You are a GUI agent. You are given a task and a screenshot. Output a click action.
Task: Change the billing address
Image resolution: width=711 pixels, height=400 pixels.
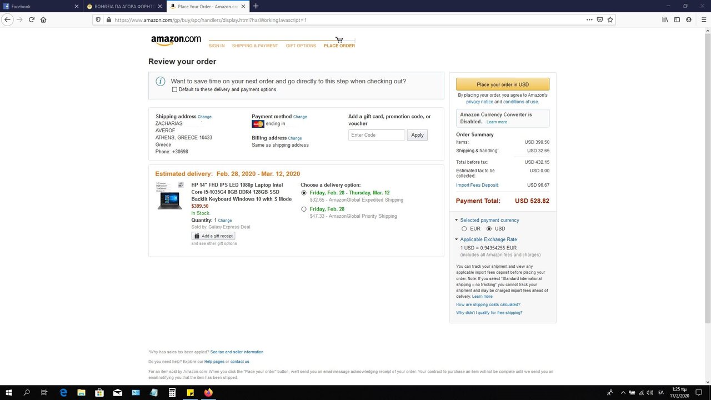(295, 138)
